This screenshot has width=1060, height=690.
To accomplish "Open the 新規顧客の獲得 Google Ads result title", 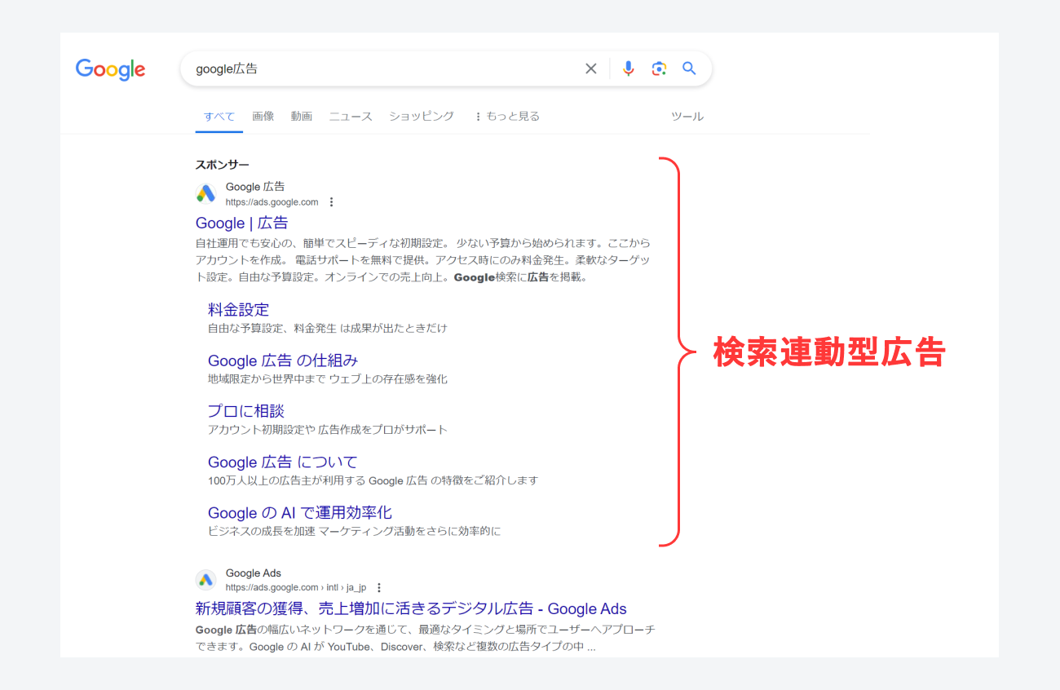I will [411, 608].
